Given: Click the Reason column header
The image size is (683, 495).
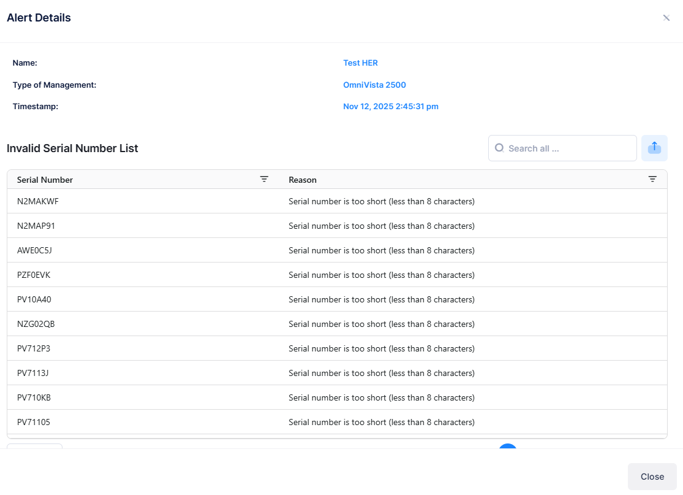Looking at the screenshot, I should point(303,180).
